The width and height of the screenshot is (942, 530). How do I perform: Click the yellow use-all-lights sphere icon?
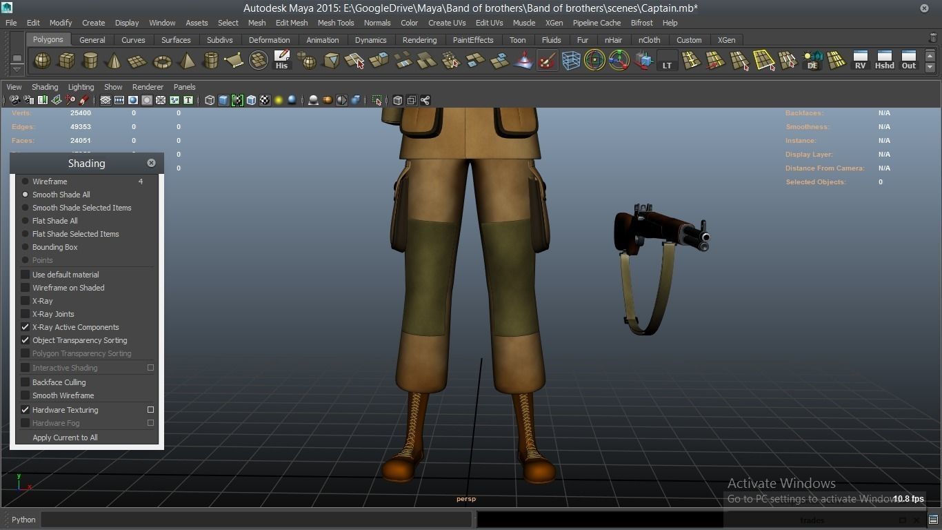pos(279,100)
